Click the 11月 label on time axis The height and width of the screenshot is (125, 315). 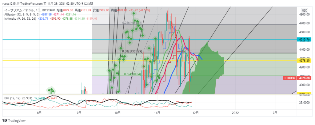click(157, 113)
